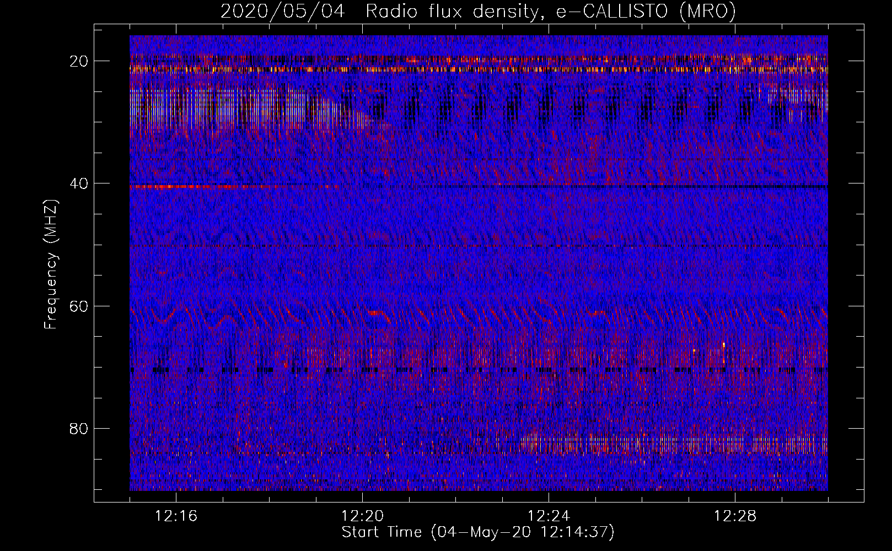Click the plot title '2020/05/04 Radio flux density, e-CALLISTO (MRO)'
The width and height of the screenshot is (892, 551).
478,12
